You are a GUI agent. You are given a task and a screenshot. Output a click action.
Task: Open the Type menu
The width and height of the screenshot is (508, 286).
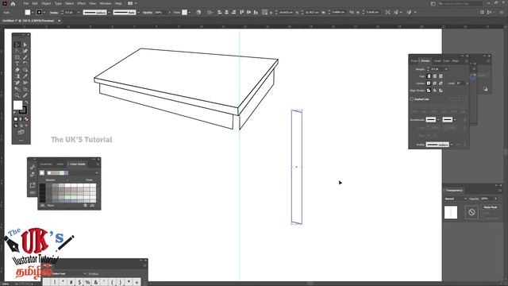pyautogui.click(x=58, y=3)
